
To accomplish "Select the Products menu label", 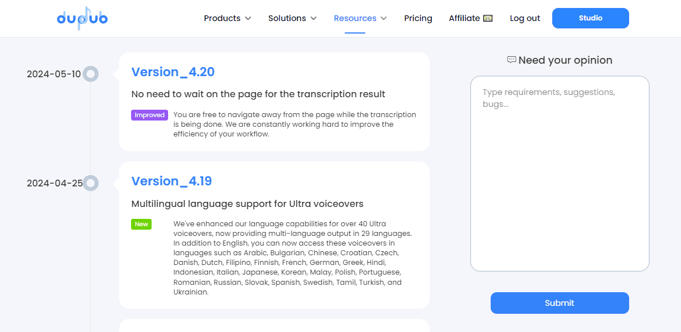I will pos(222,18).
